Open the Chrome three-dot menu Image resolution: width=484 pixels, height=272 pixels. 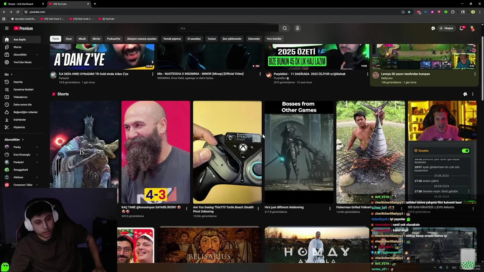click(x=479, y=12)
